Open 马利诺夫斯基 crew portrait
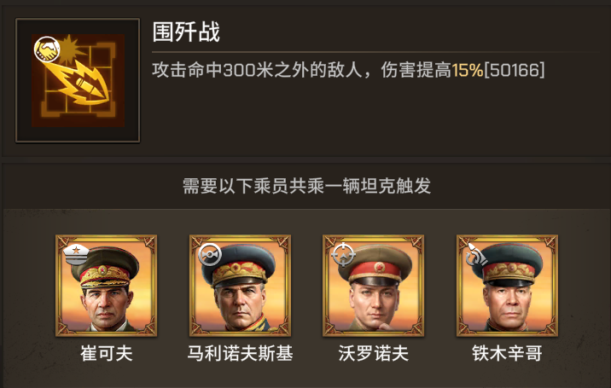This screenshot has width=611, height=388. point(240,286)
